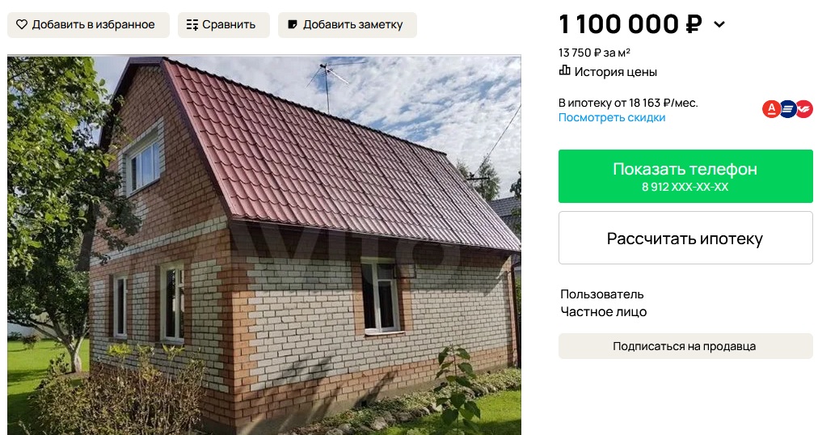839x435 pixels.
Task: Click the red checkmark bank logo
Action: click(804, 109)
